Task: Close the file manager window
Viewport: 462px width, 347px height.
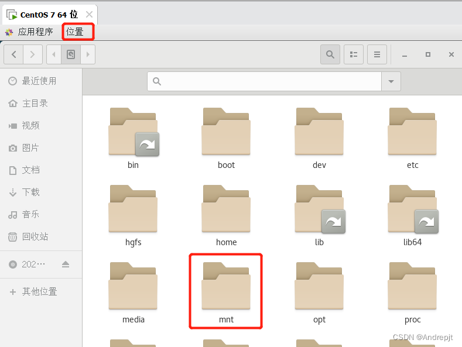Action: tap(451, 54)
